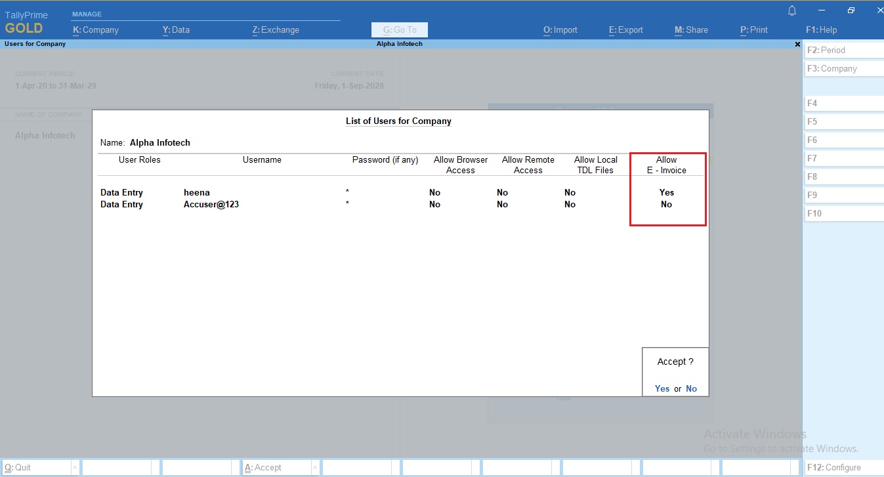The height and width of the screenshot is (477, 884).
Task: Open E: Export options
Action: coord(624,30)
